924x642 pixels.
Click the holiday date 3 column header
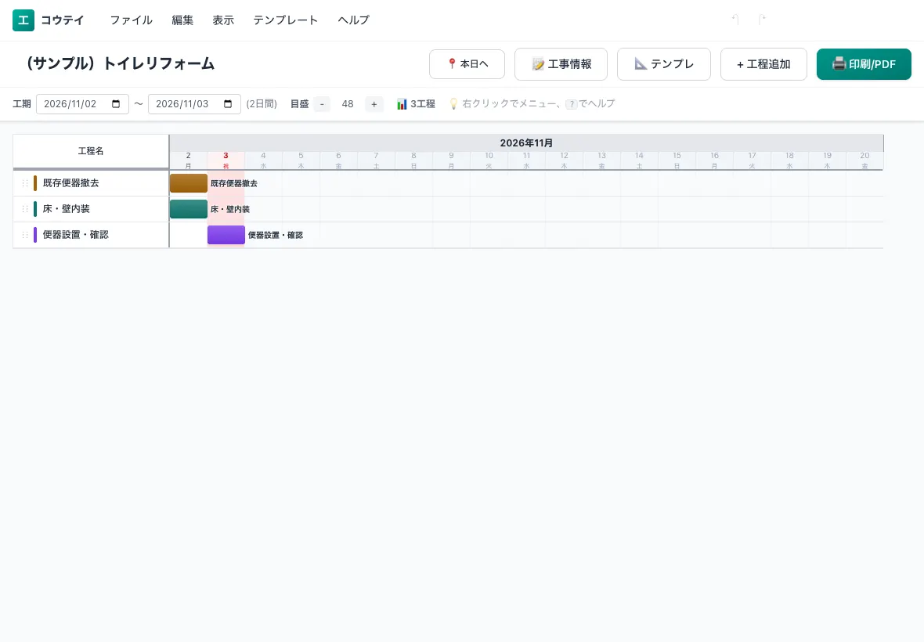[226, 160]
